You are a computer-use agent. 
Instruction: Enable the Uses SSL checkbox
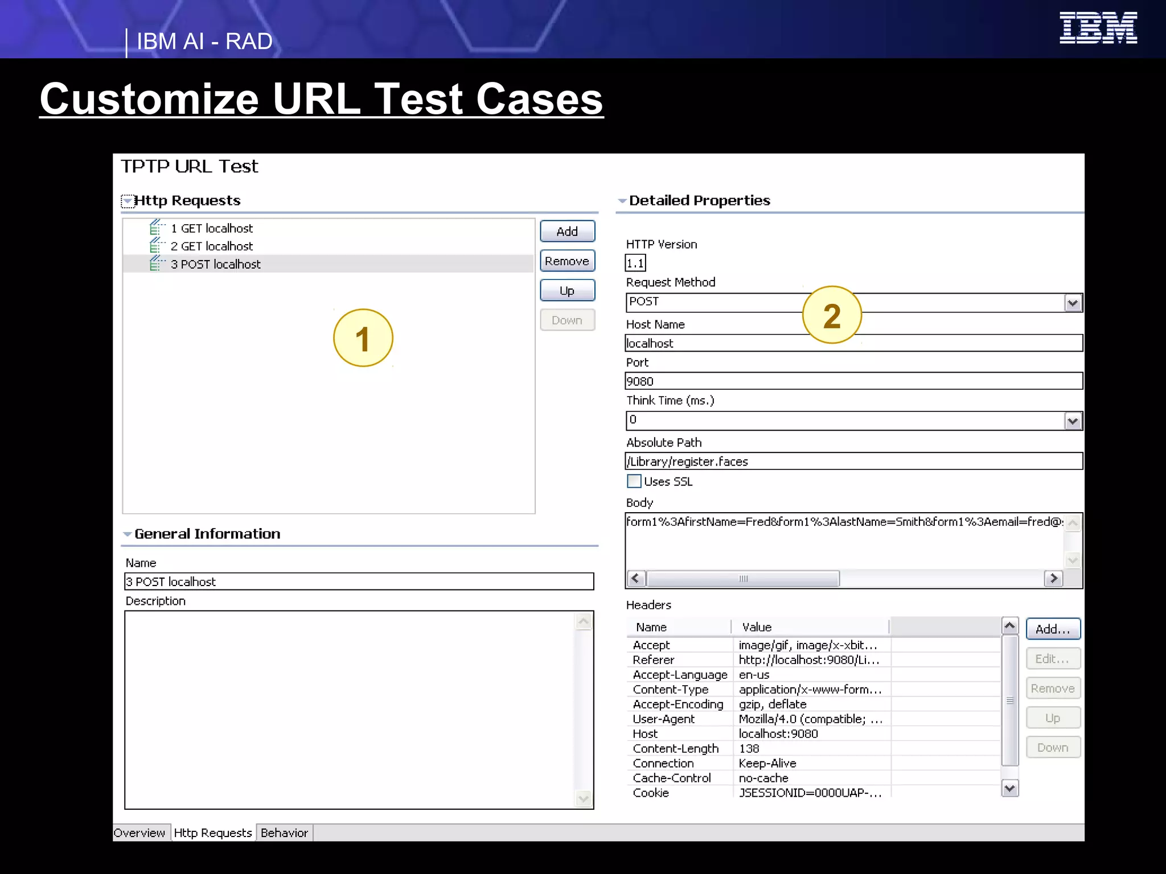tap(634, 481)
